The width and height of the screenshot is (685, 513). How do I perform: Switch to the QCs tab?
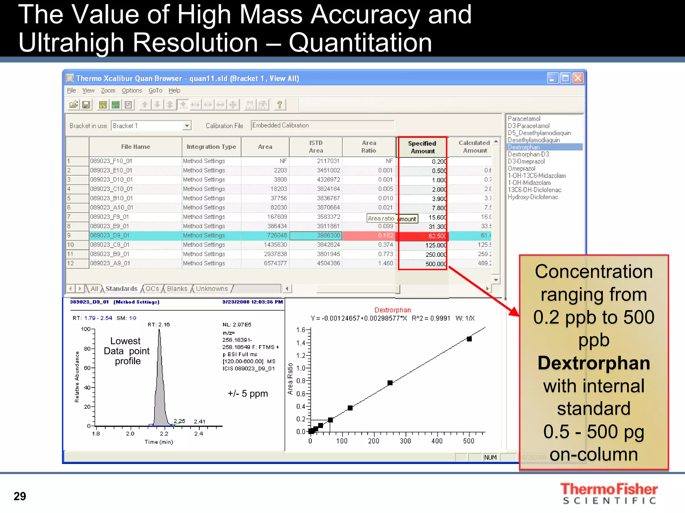click(152, 289)
